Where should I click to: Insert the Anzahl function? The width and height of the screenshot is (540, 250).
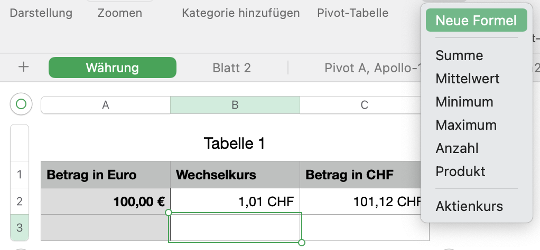(457, 148)
